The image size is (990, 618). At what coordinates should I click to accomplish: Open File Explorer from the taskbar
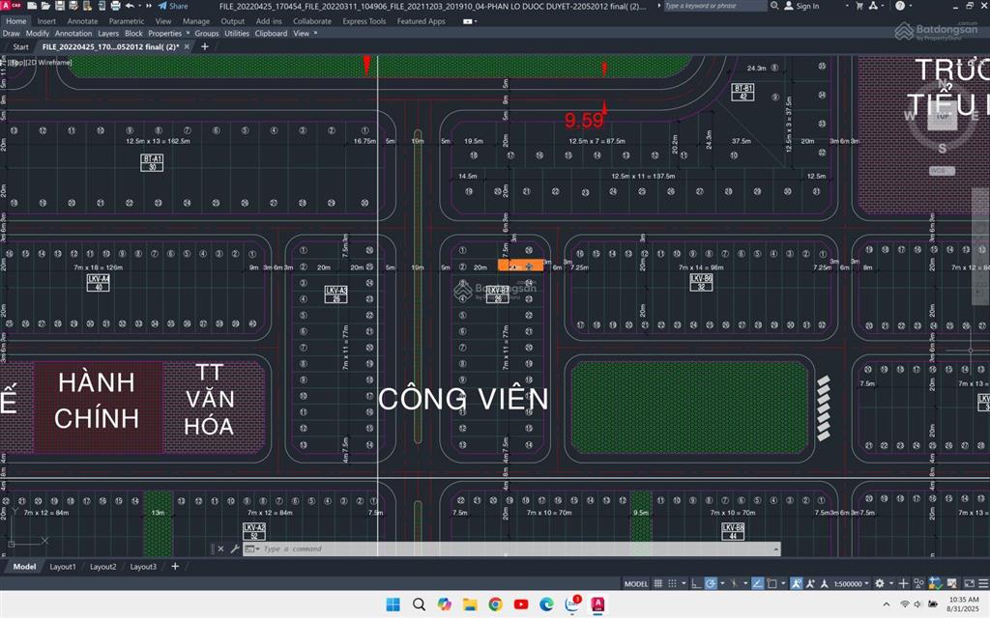point(470,604)
